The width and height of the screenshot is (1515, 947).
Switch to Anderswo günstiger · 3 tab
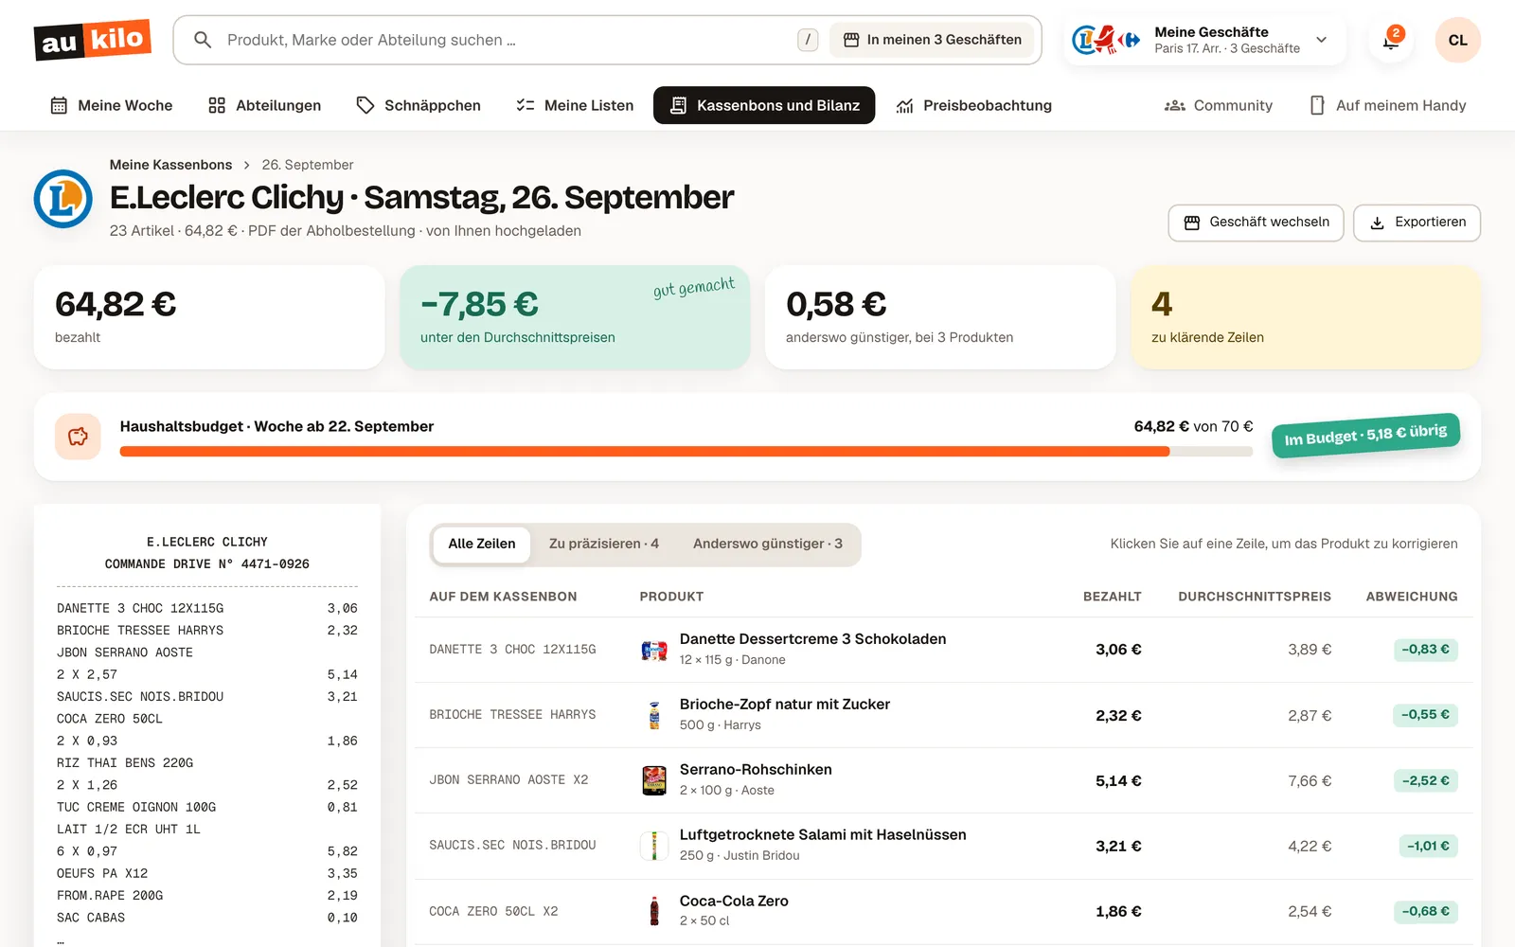click(768, 544)
